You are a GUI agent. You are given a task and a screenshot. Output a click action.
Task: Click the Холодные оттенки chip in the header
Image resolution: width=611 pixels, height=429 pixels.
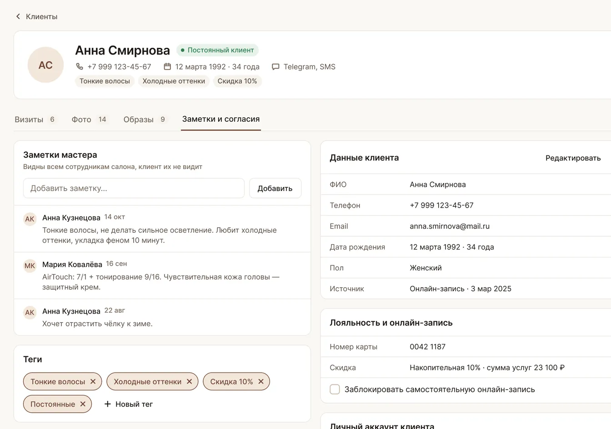pos(174,81)
